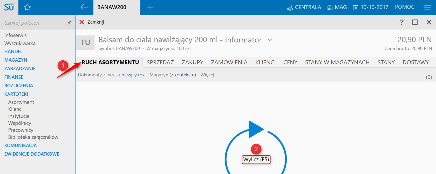Screen dimensions: 436x174
Task: Maximize the Informator panel
Action: coord(415,22)
